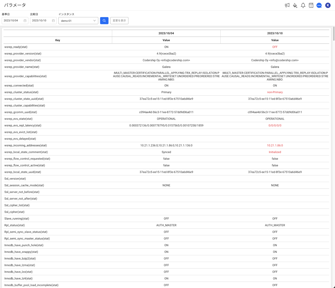Screen dimensions: 335x288
Task: Click the red 0/0/0/0/0 latency value
Action: tap(275, 126)
